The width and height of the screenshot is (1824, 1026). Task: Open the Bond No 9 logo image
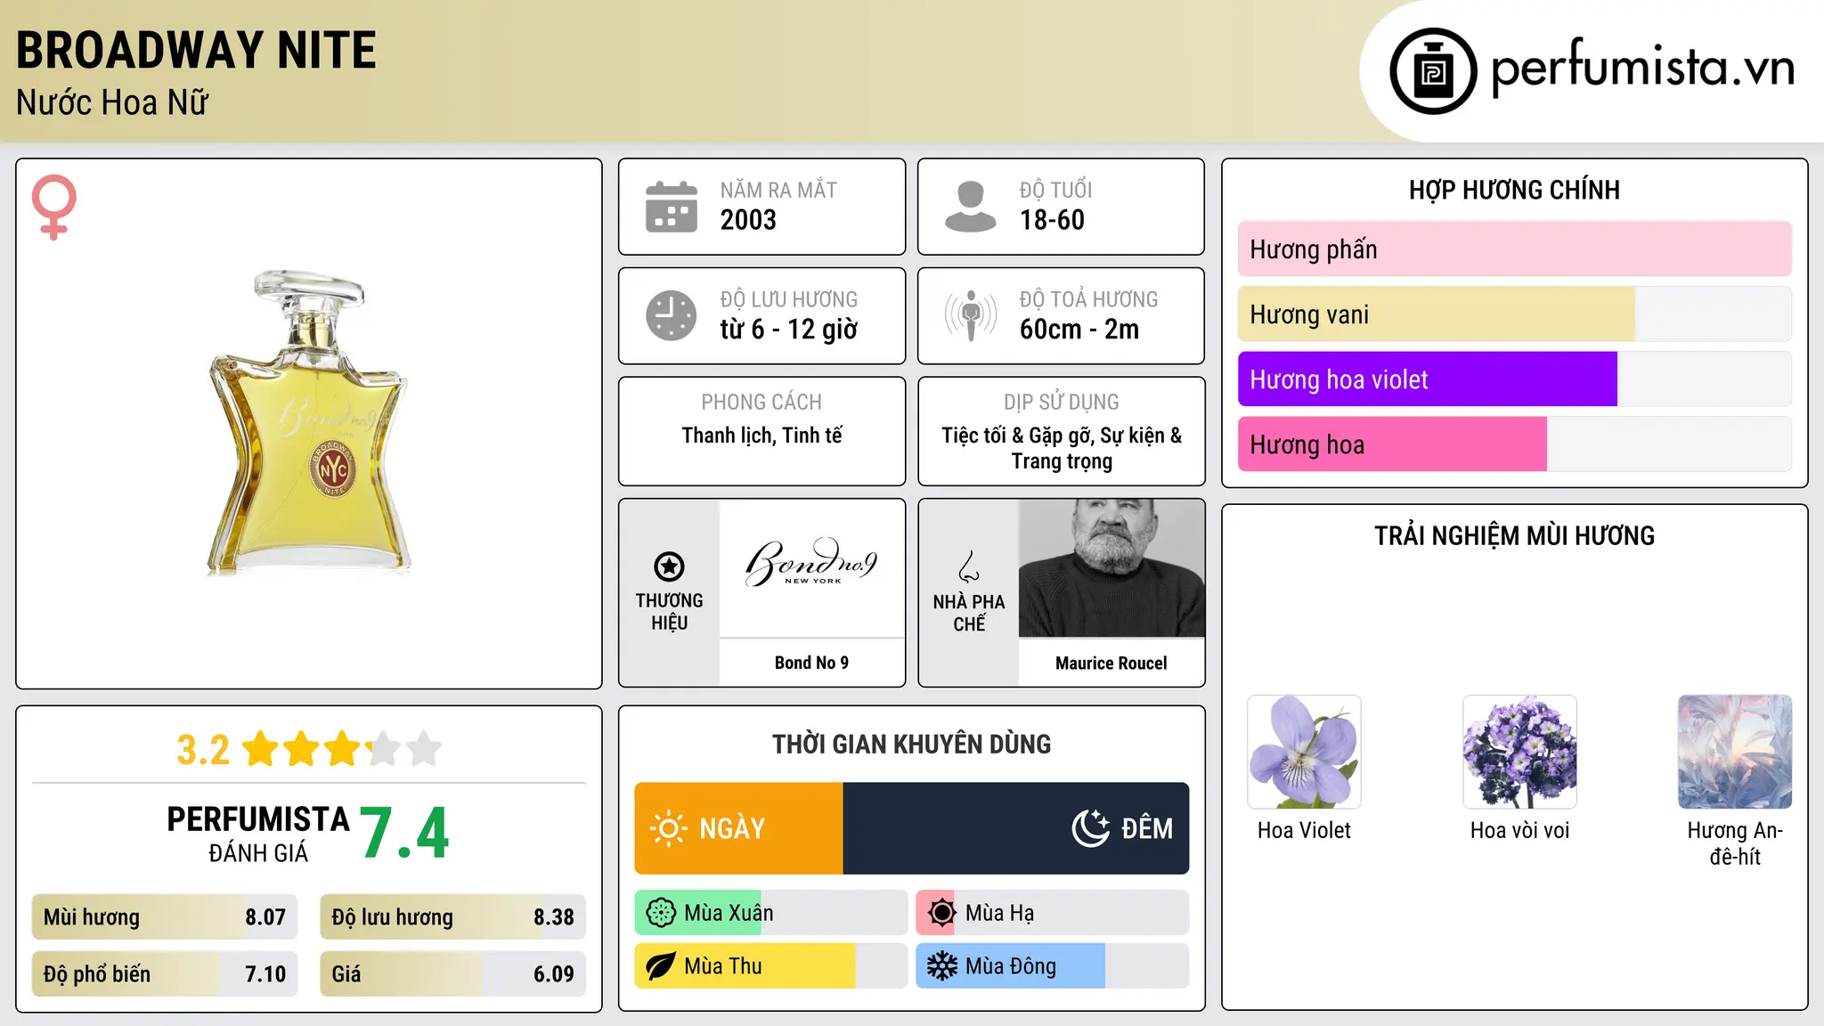(811, 567)
